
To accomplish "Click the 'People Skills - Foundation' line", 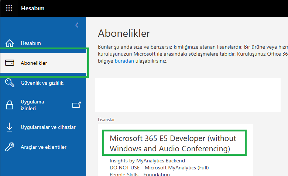I will tap(140, 174).
